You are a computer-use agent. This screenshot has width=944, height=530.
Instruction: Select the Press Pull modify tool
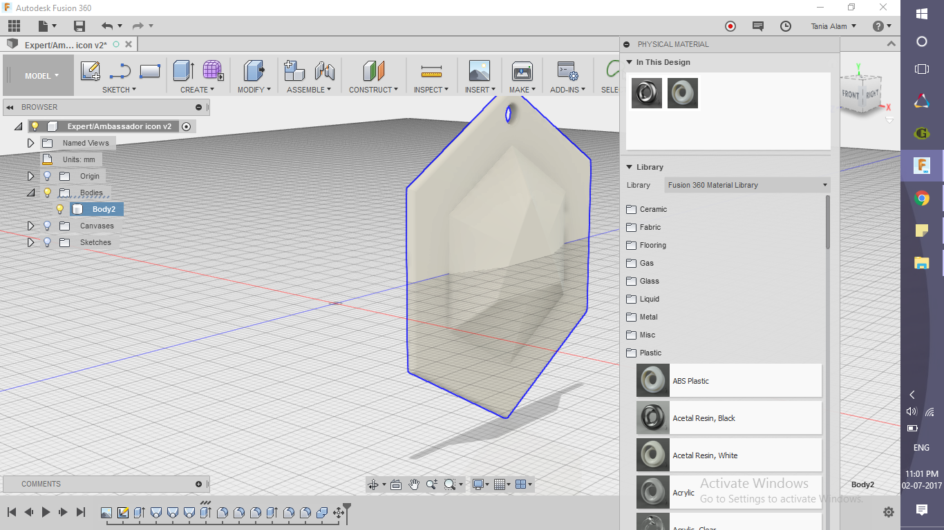pos(254,71)
